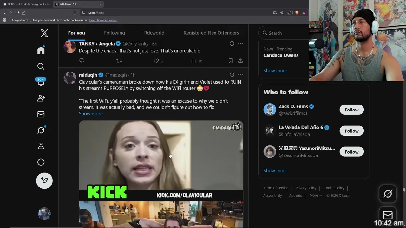The image size is (406, 228).
Task: Open browser zoom magnifier icon
Action: pyautogui.click(x=282, y=13)
